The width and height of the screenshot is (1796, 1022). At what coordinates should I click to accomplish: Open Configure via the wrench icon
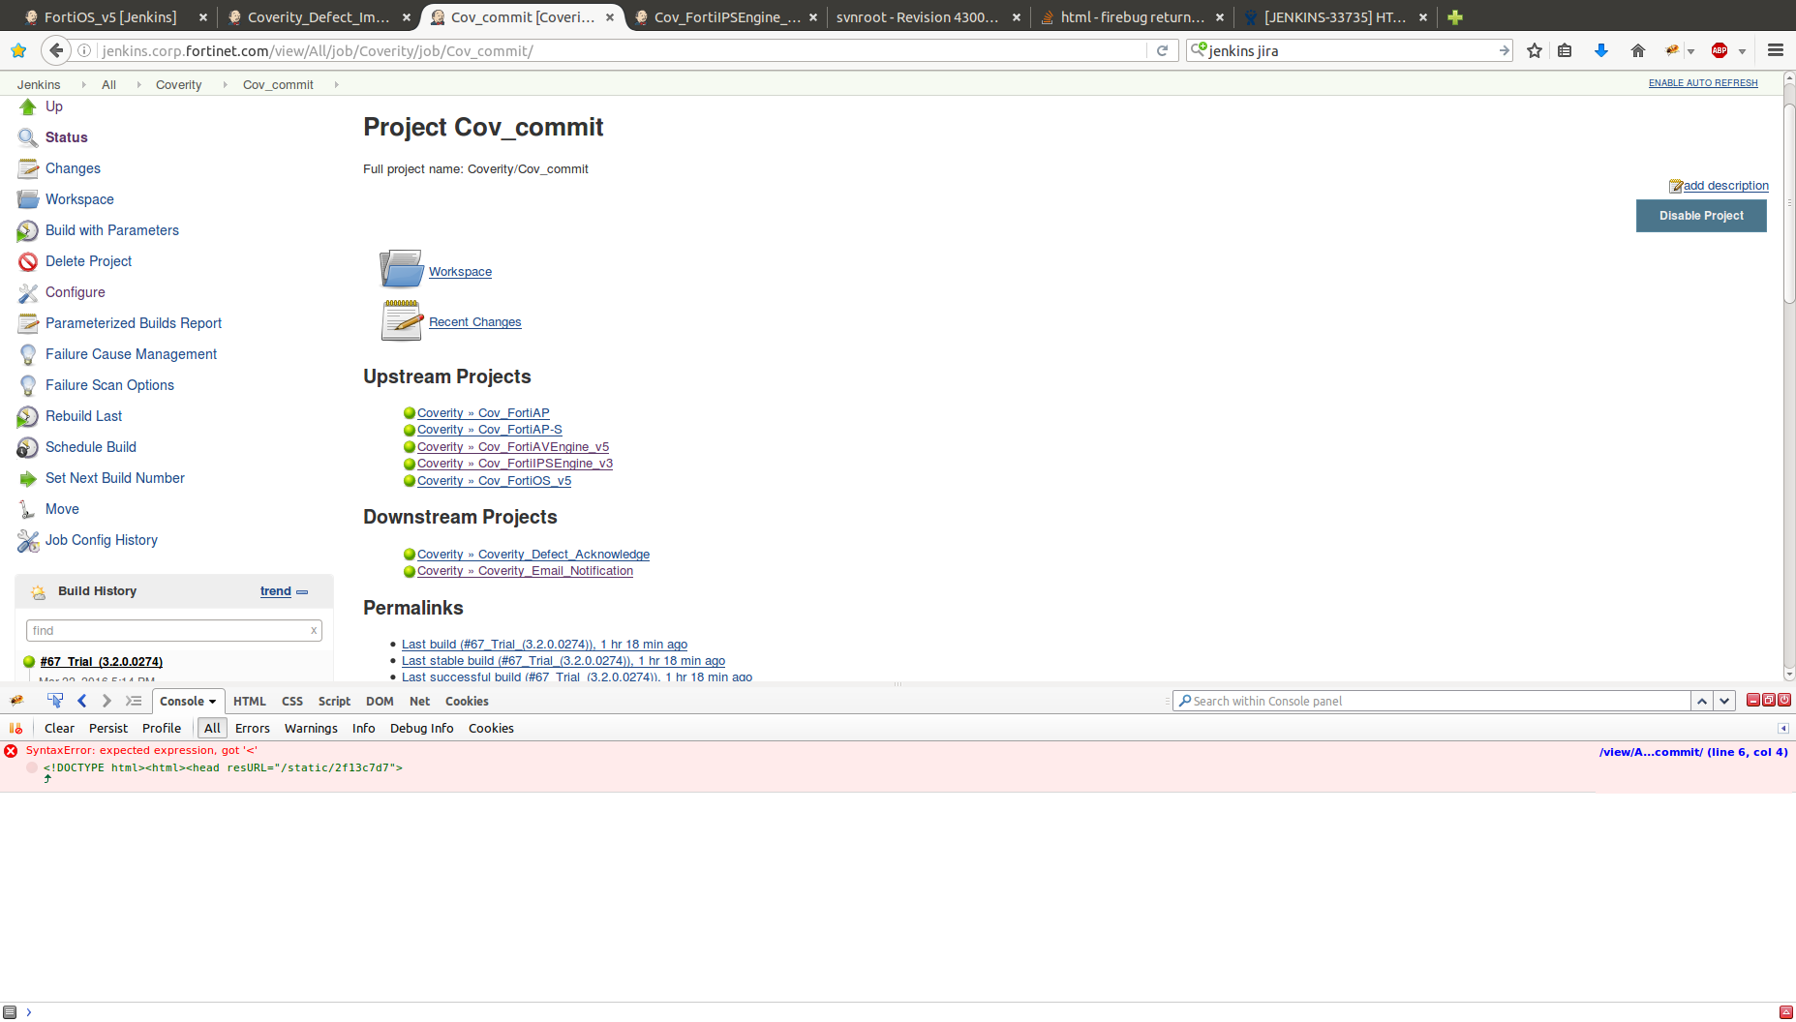[x=27, y=293]
